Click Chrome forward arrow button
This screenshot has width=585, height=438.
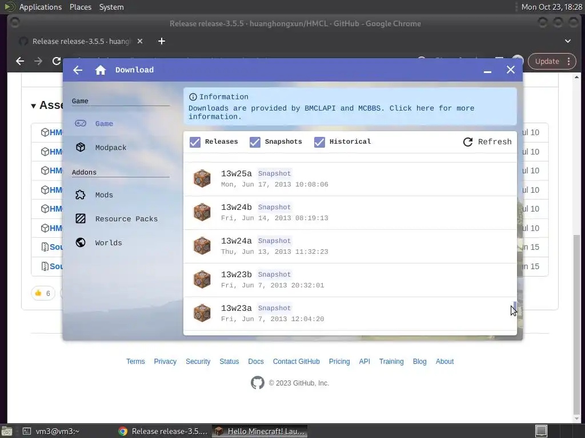pyautogui.click(x=38, y=61)
